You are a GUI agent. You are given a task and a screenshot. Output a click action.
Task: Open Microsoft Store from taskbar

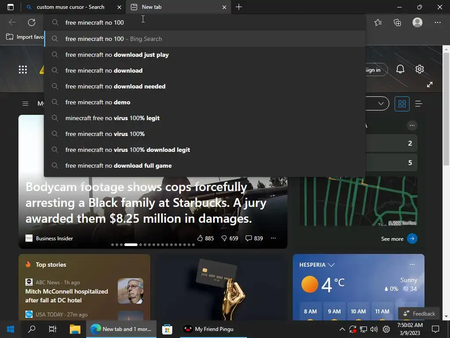[167, 329]
